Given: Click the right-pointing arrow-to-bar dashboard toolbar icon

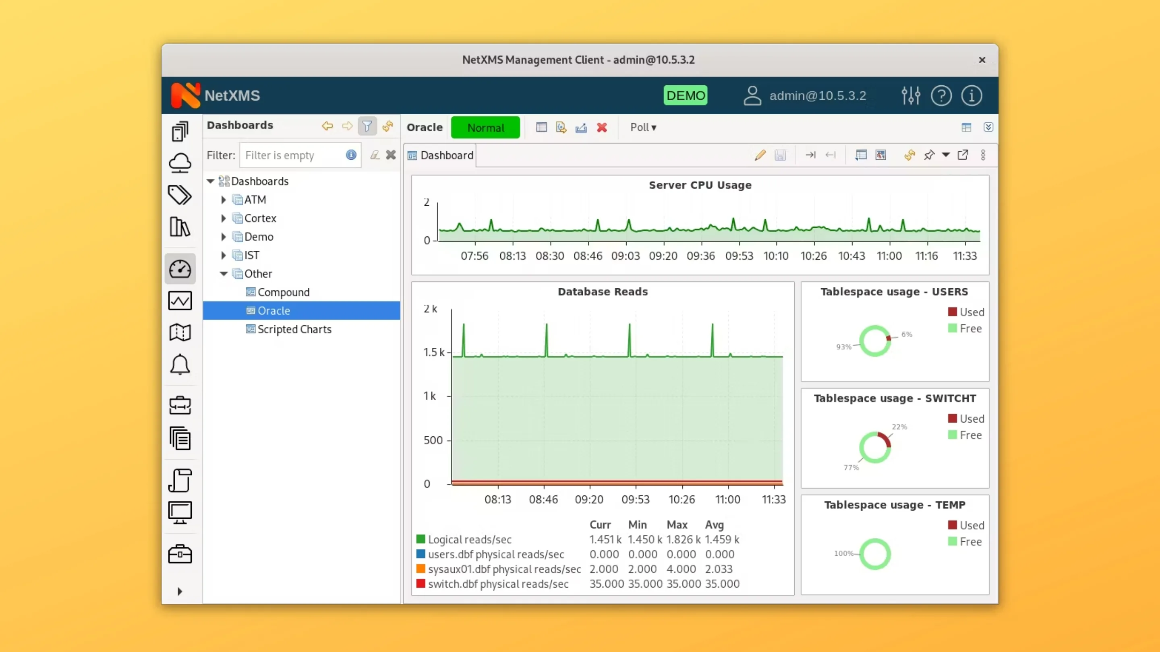Looking at the screenshot, I should pos(810,155).
